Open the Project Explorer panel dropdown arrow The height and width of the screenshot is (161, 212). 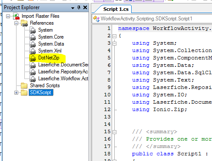tap(73, 8)
